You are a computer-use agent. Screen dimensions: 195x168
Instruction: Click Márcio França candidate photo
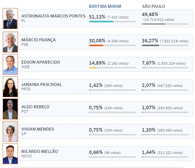10,42
